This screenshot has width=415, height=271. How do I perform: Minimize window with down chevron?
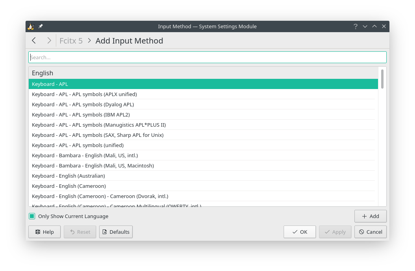tap(365, 26)
